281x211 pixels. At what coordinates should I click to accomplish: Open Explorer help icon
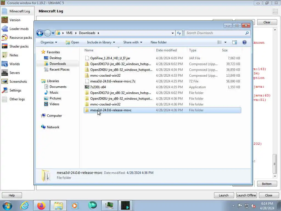point(244,42)
